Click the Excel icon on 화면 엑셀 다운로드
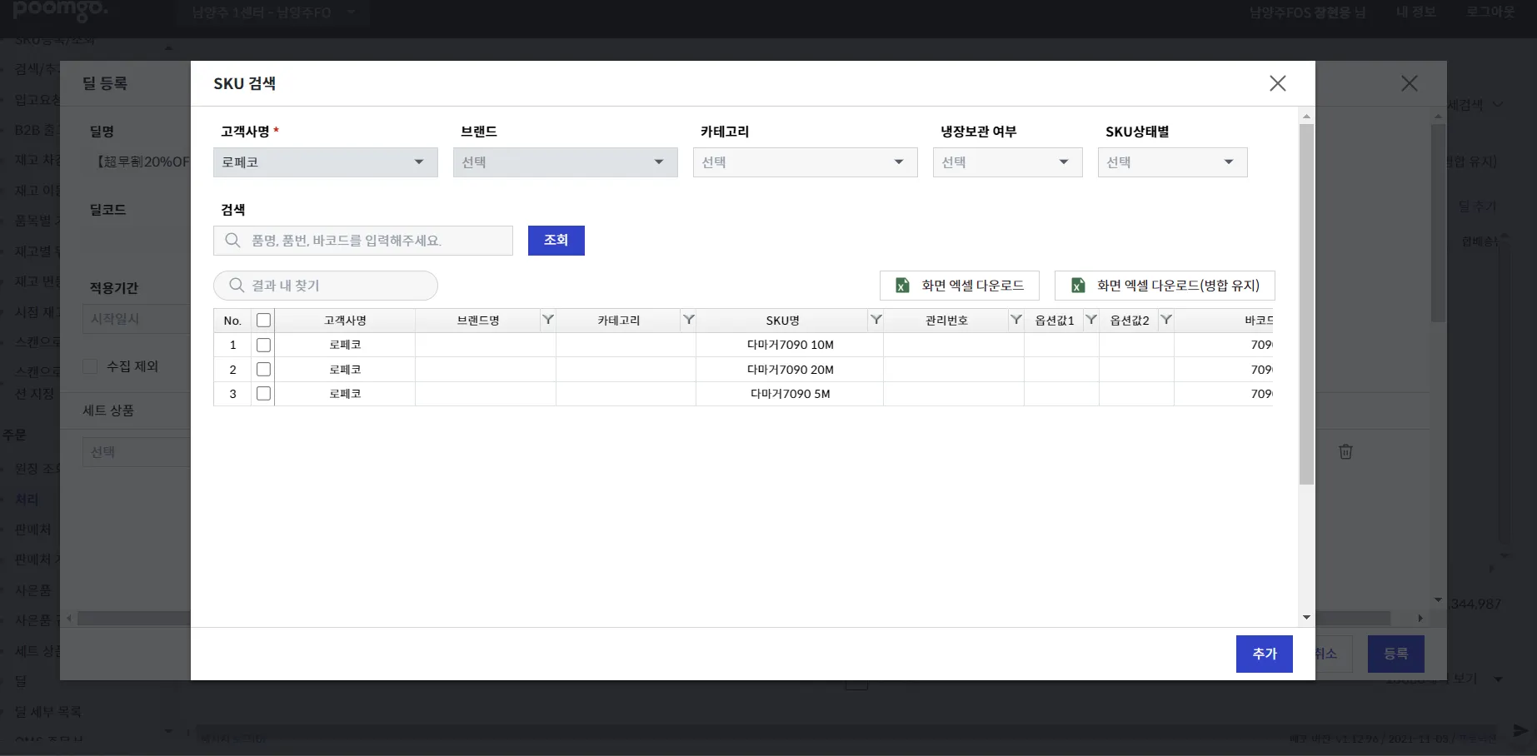1537x756 pixels. (902, 286)
